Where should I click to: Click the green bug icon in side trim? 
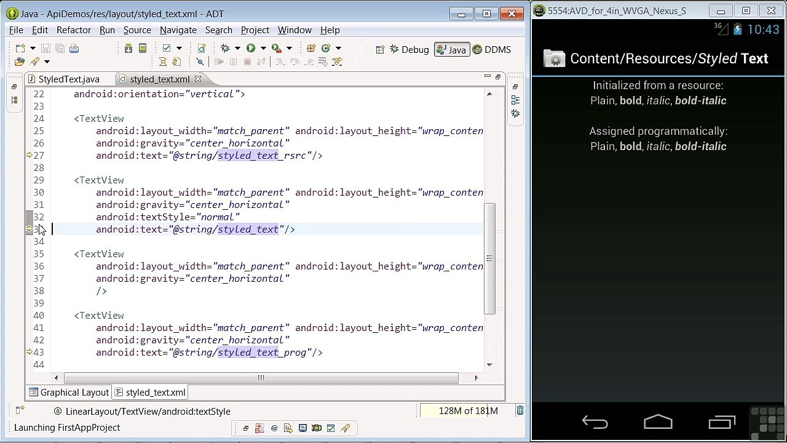pos(515,114)
